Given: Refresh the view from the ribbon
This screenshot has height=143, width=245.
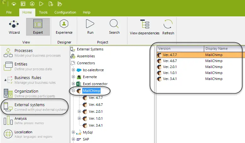Looking at the screenshot, I should coord(168,27).
